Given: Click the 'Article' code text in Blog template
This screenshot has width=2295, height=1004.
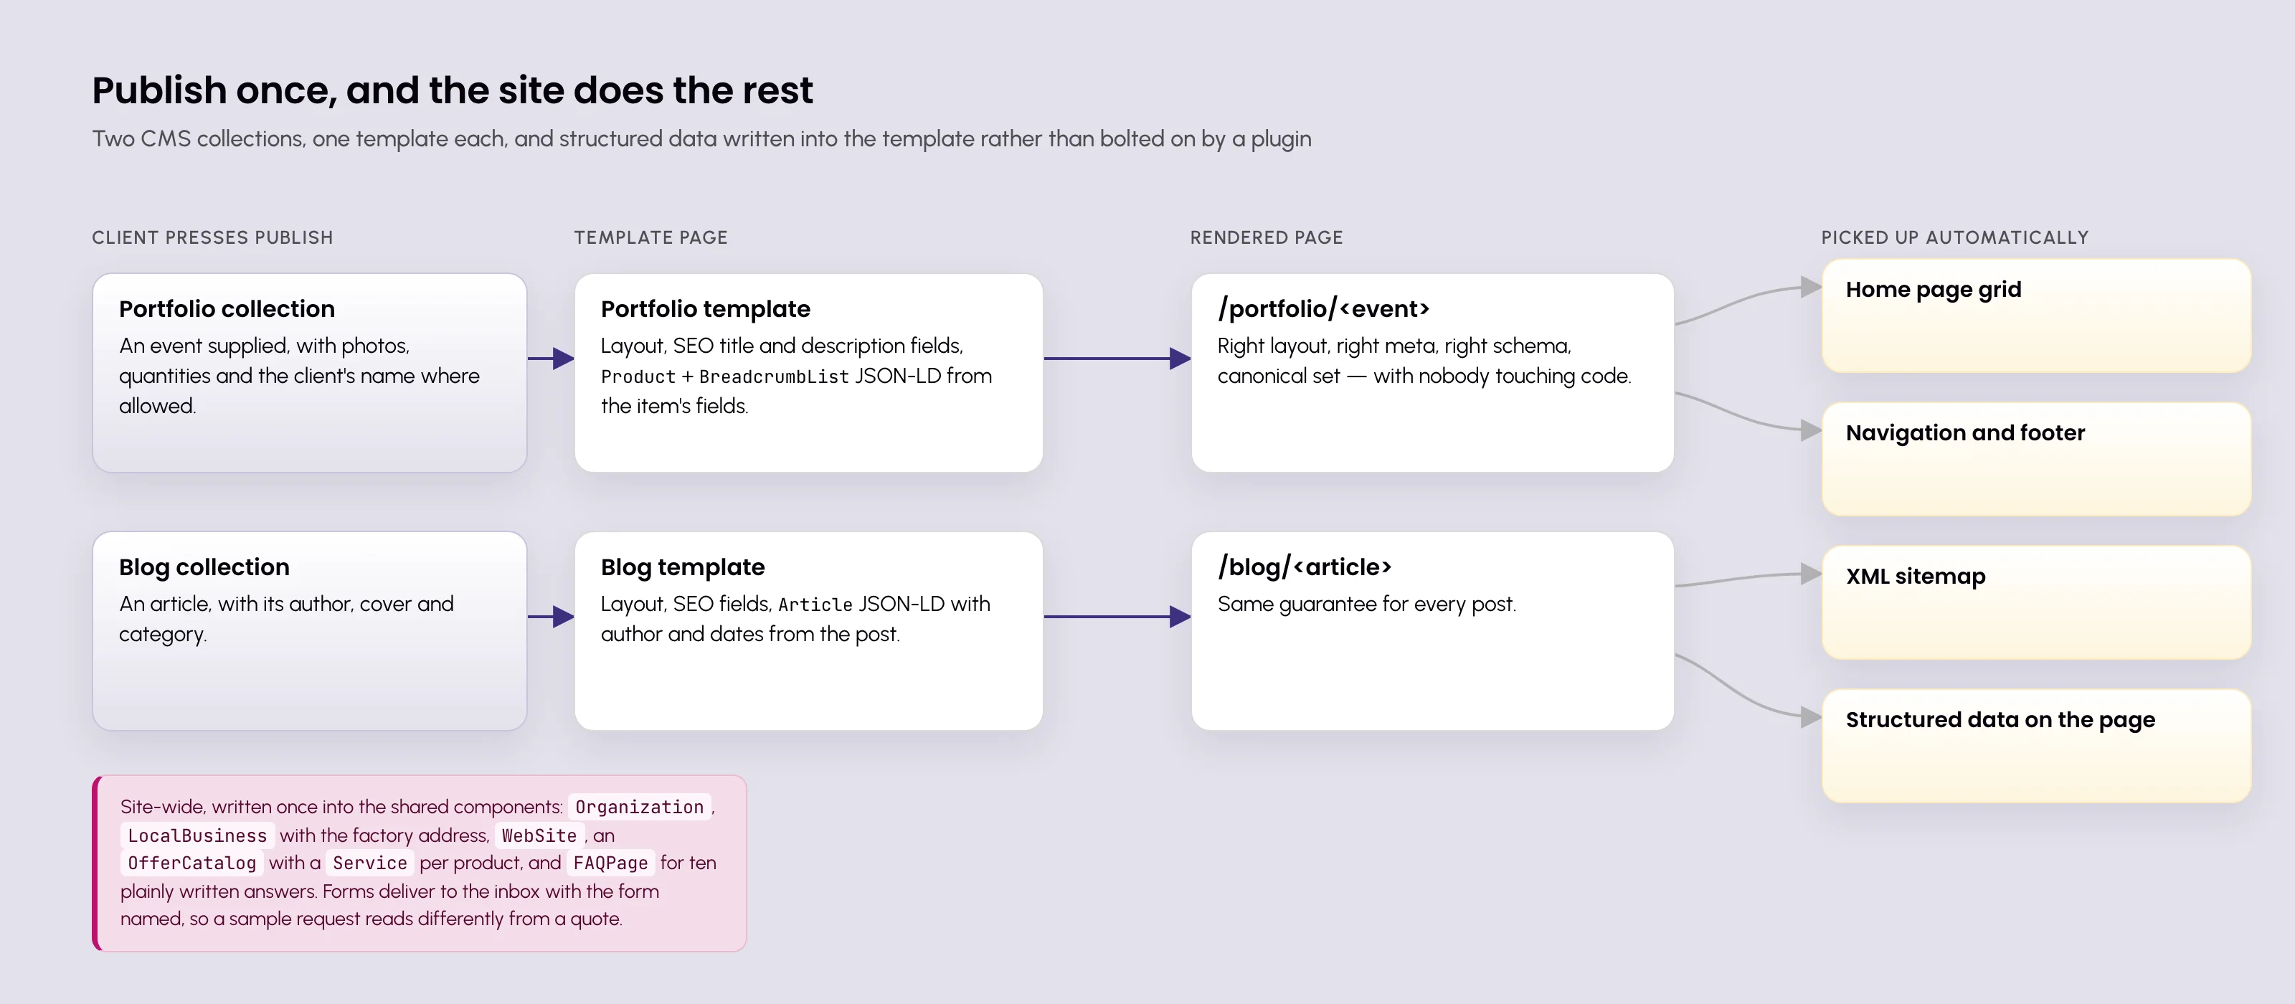Looking at the screenshot, I should [815, 605].
